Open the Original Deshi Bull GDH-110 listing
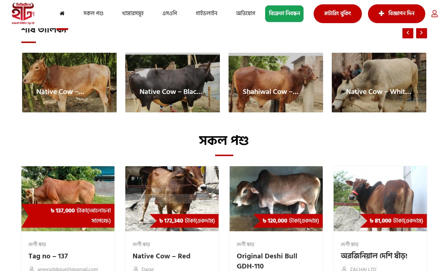 (267, 261)
